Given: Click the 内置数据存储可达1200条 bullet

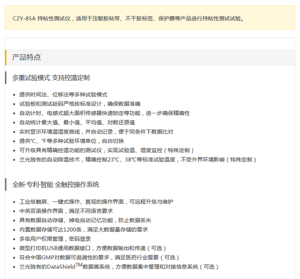Looking at the screenshot, I should tap(83, 229).
